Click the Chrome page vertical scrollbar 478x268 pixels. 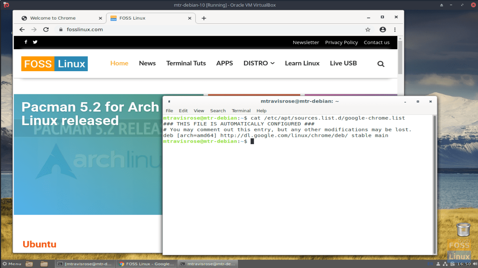coord(400,58)
